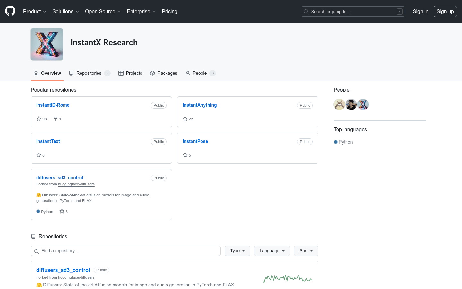Click the star icon showing 3 on diffusers_sd3_control card

tap(62, 211)
